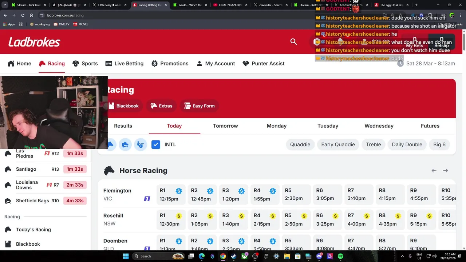Image resolution: width=466 pixels, height=262 pixels.
Task: Reload the page with browser refresh
Action: (23, 15)
